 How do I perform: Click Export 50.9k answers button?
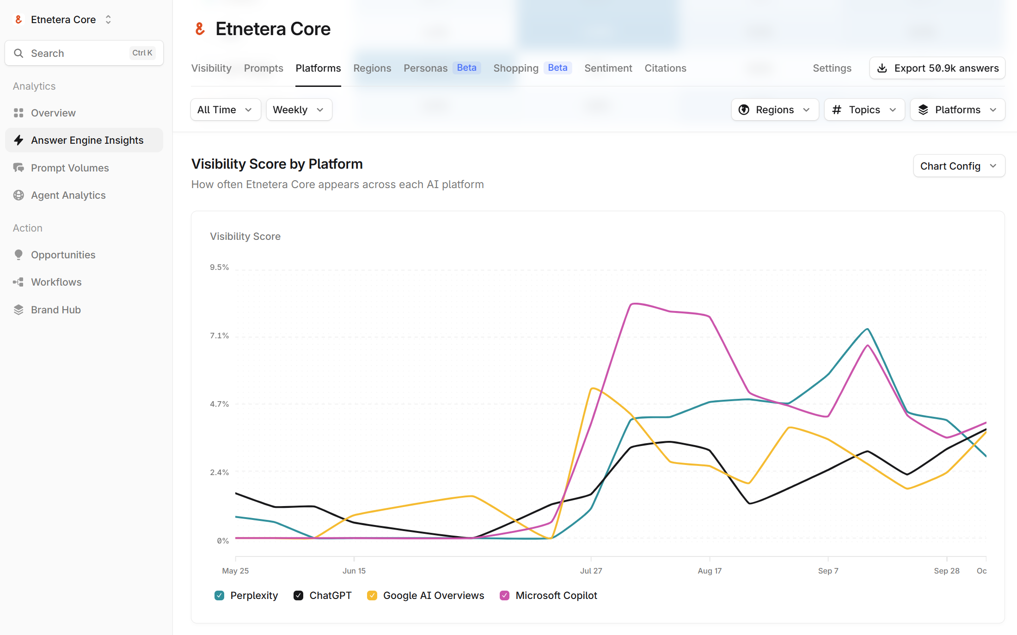click(937, 68)
